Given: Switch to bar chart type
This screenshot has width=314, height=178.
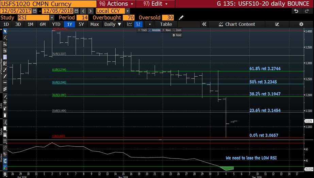Looking at the screenshot, I should pyautogui.click(x=138, y=24).
